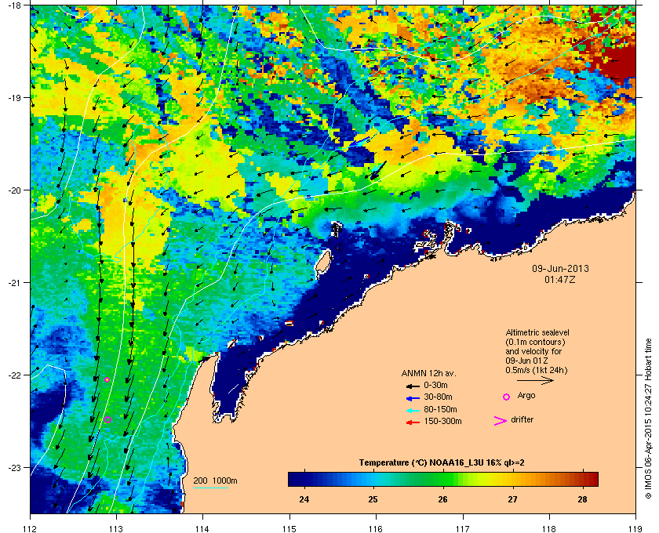Screen dimensions: 659x533
Task: Click the colorbar '24' tick label
Action: 304,499
